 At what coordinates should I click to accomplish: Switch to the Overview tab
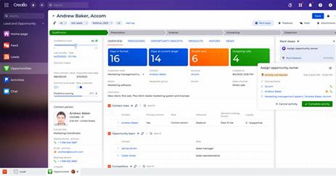pyautogui.click(x=115, y=41)
